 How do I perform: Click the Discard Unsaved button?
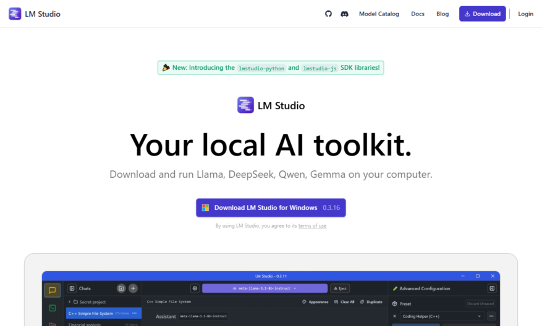click(x=480, y=304)
